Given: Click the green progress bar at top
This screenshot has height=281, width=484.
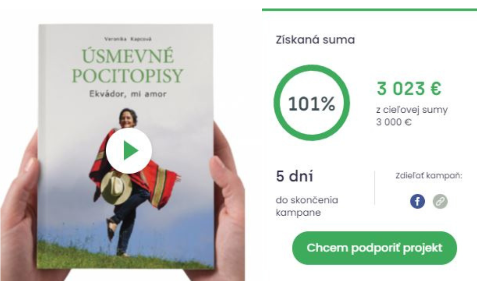Looking at the screenshot, I should click(369, 9).
